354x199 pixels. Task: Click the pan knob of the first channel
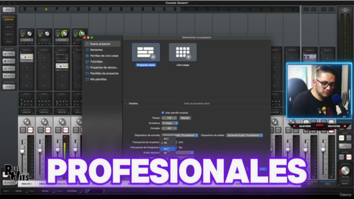point(27,122)
